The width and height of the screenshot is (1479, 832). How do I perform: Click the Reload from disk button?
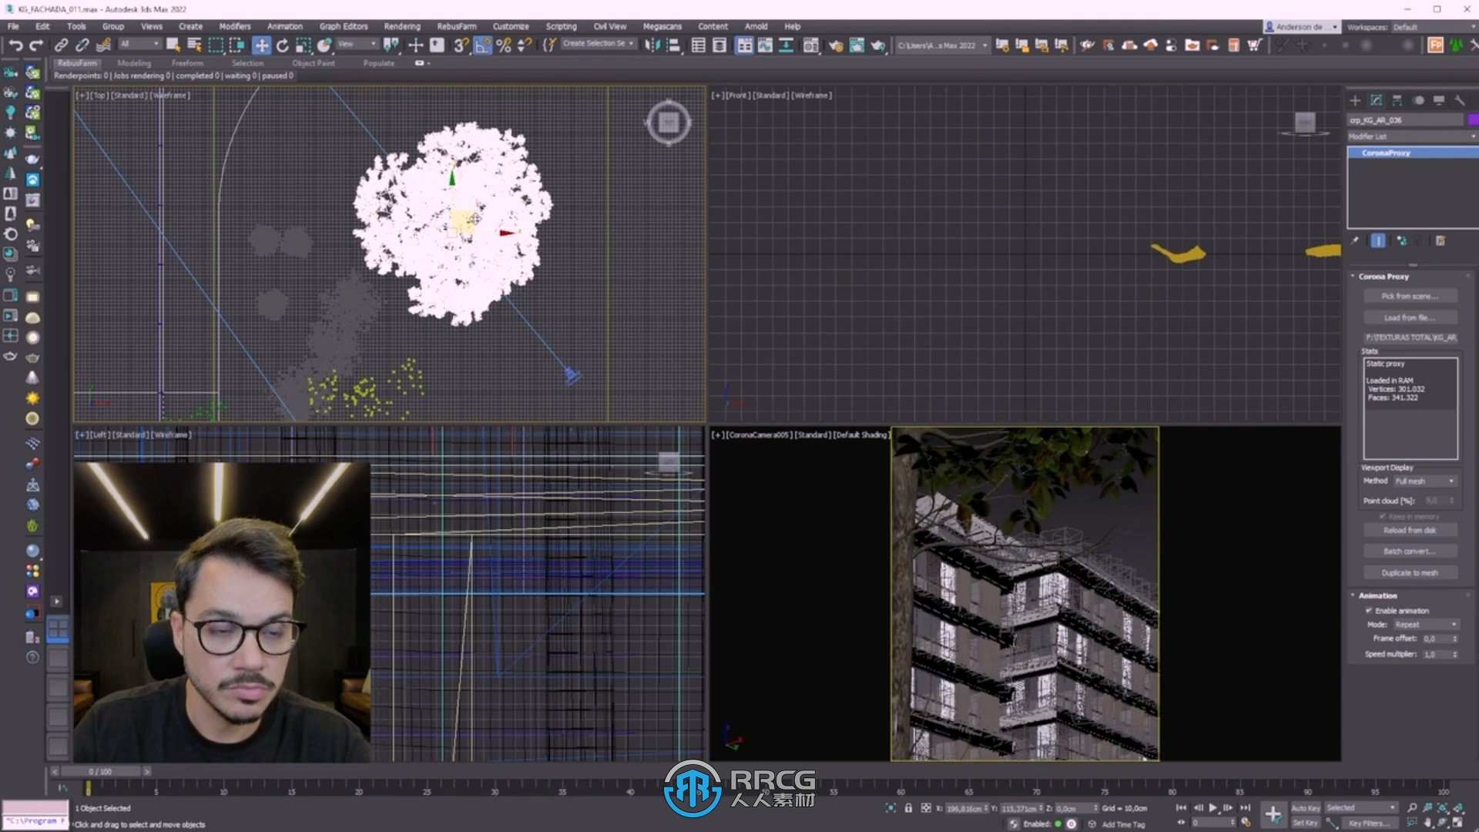1410,530
